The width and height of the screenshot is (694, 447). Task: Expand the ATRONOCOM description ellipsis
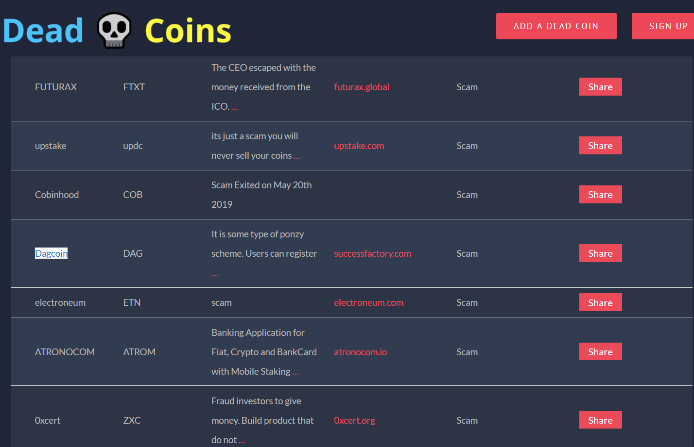click(x=295, y=372)
